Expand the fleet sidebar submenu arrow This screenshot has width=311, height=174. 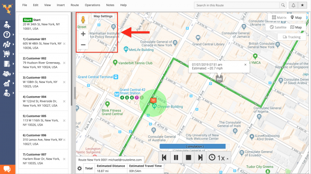(13, 73)
